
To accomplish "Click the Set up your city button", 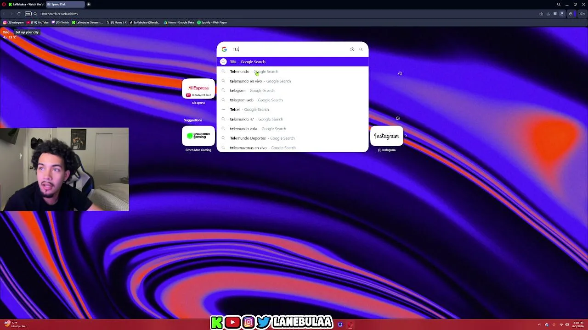I will coord(27,32).
